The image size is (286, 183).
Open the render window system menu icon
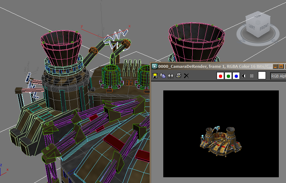coord(155,66)
